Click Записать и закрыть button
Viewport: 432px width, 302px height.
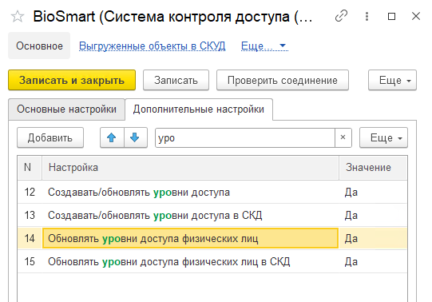click(72, 80)
